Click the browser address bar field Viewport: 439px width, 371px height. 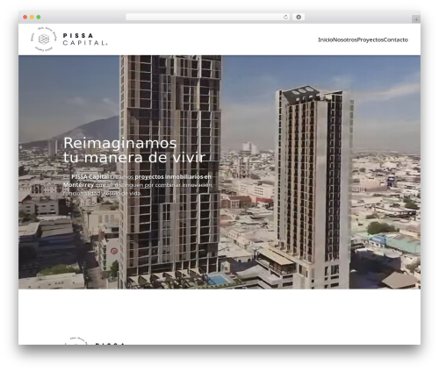(207, 18)
